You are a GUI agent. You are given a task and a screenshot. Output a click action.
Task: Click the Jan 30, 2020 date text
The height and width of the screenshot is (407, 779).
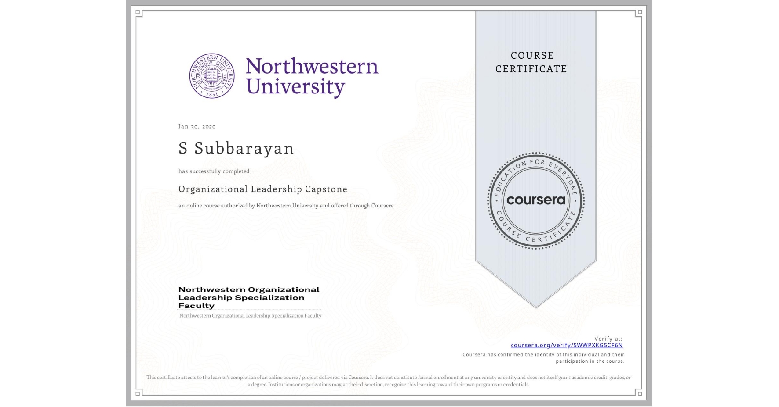[x=197, y=126]
